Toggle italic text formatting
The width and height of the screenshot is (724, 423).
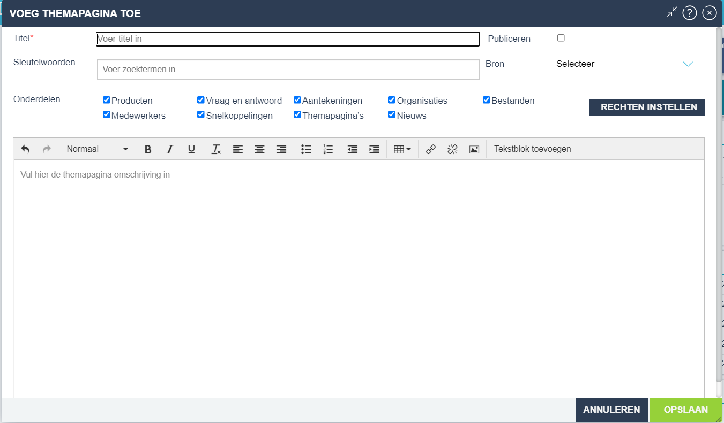tap(170, 149)
